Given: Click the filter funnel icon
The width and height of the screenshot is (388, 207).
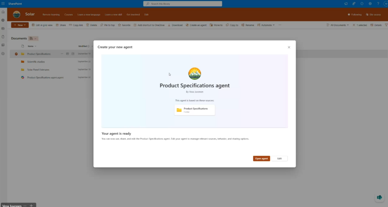Looking at the screenshot, I should pyautogui.click(x=386, y=25).
